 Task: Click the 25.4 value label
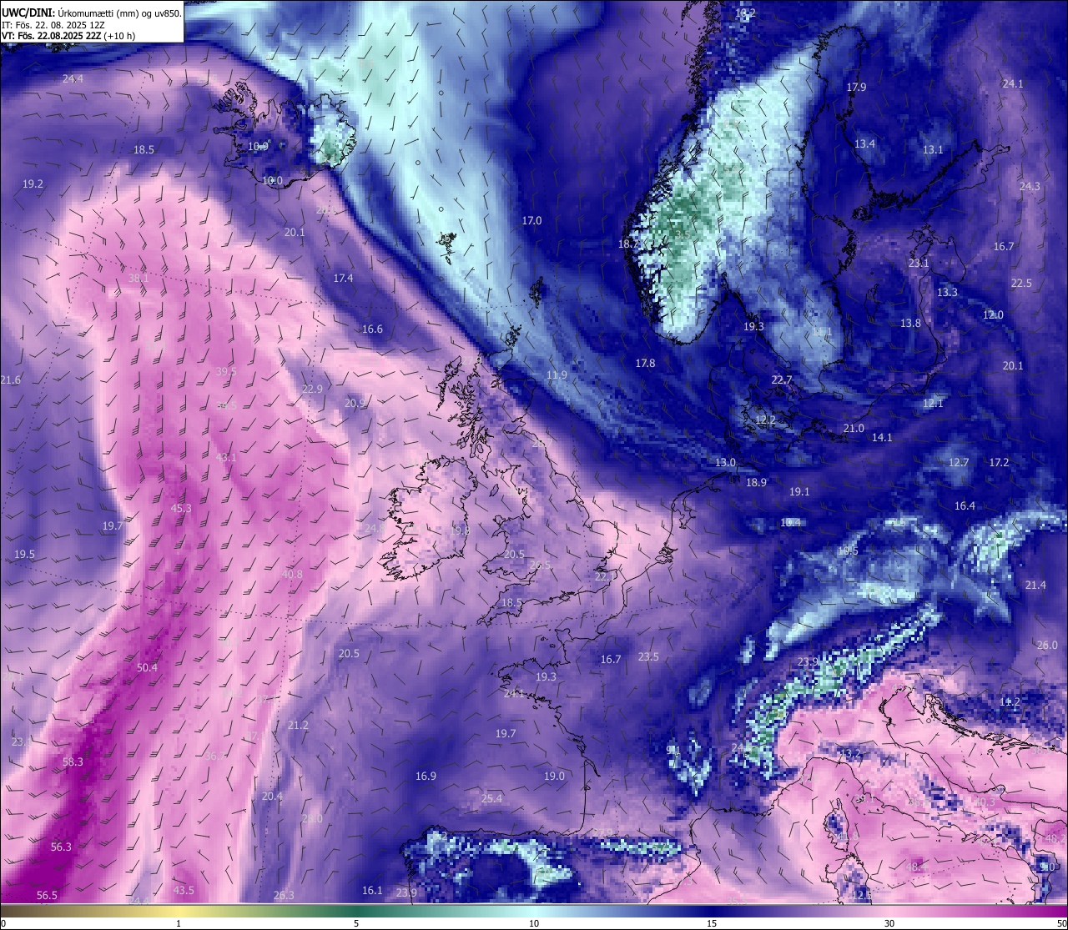[491, 799]
